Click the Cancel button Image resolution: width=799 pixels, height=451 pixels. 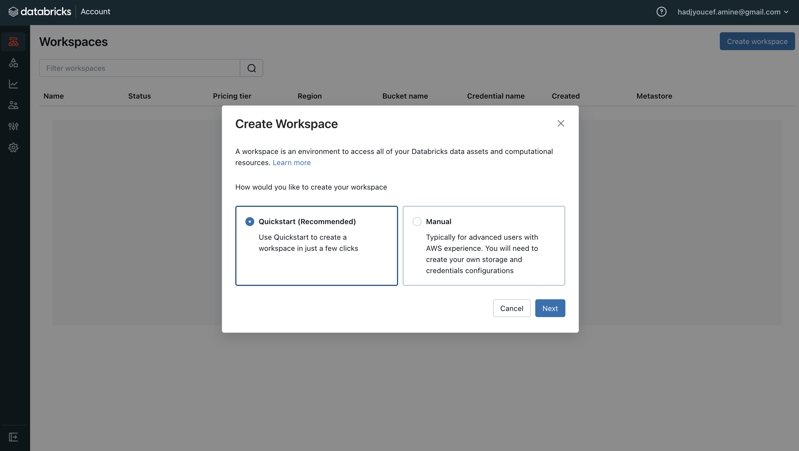click(512, 308)
